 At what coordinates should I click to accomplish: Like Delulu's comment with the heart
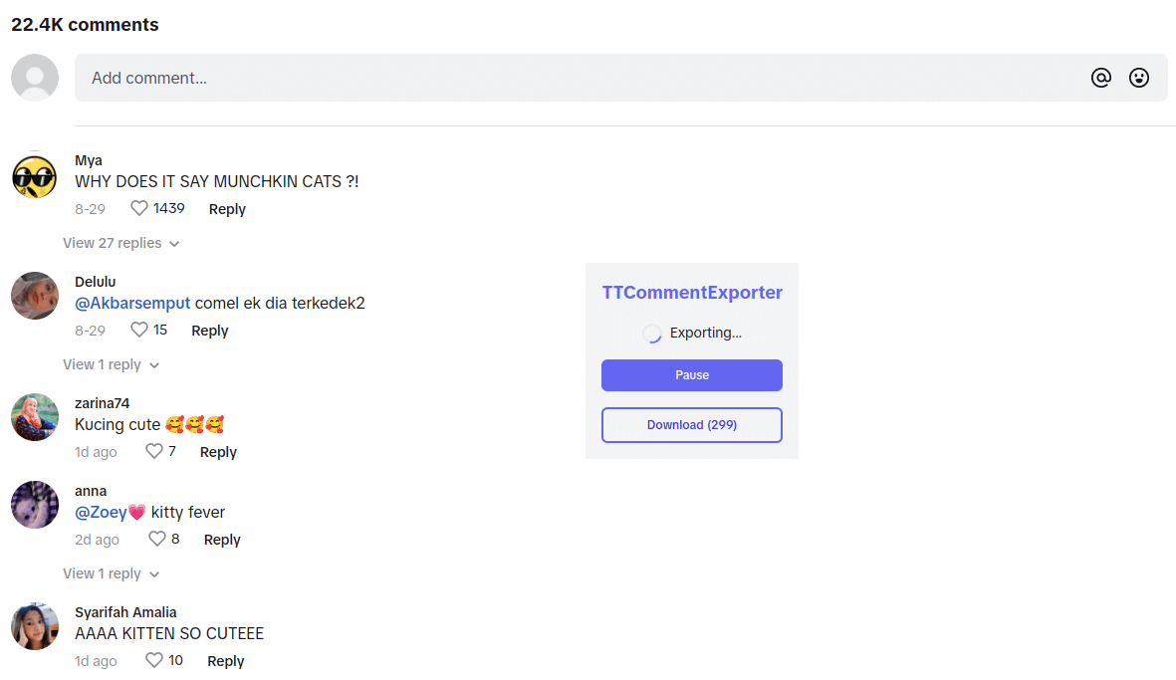point(139,330)
